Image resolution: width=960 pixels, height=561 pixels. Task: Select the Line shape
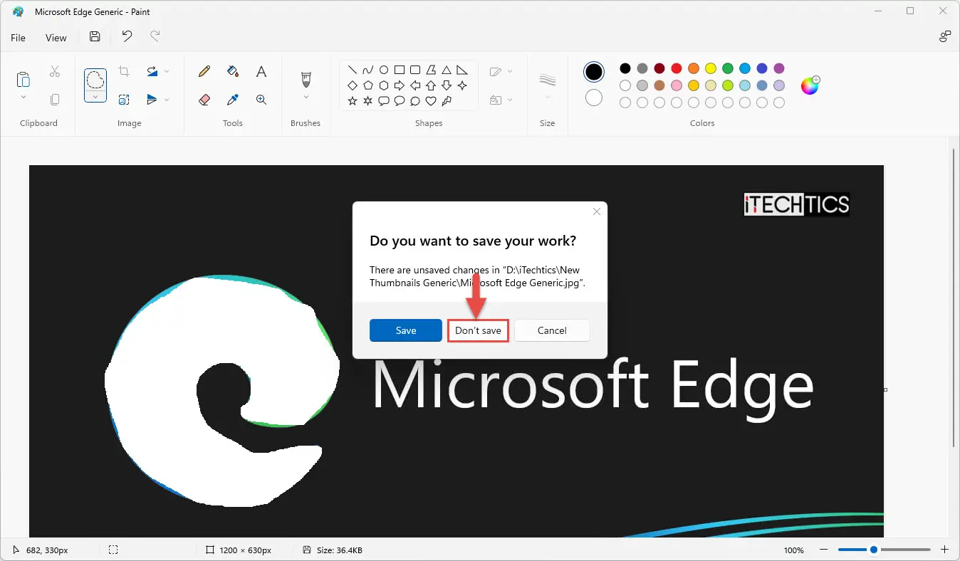pos(353,70)
